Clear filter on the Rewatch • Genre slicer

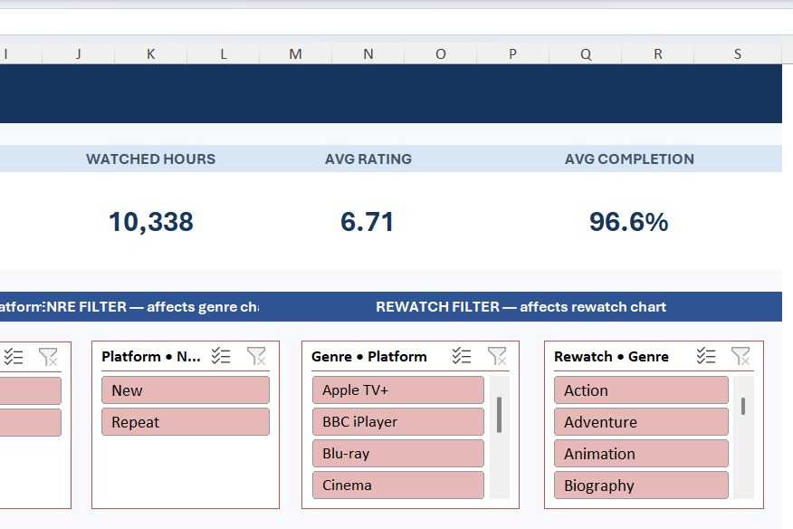[x=740, y=356]
